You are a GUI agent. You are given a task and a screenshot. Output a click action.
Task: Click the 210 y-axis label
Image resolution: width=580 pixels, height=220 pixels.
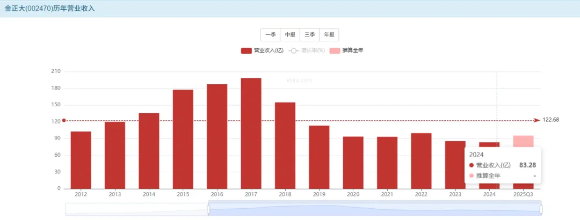coord(56,71)
